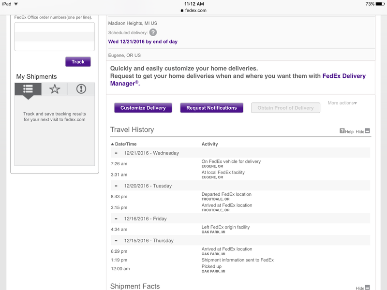Open Travel History Help

(346, 131)
